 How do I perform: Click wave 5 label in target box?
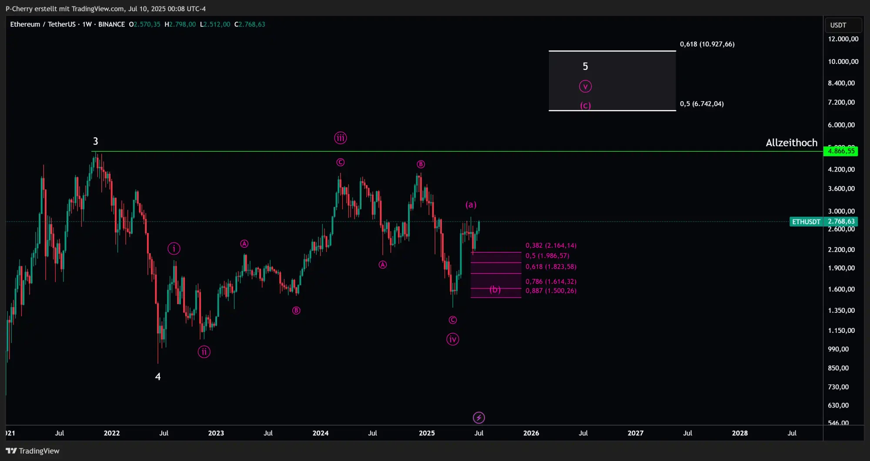click(585, 66)
